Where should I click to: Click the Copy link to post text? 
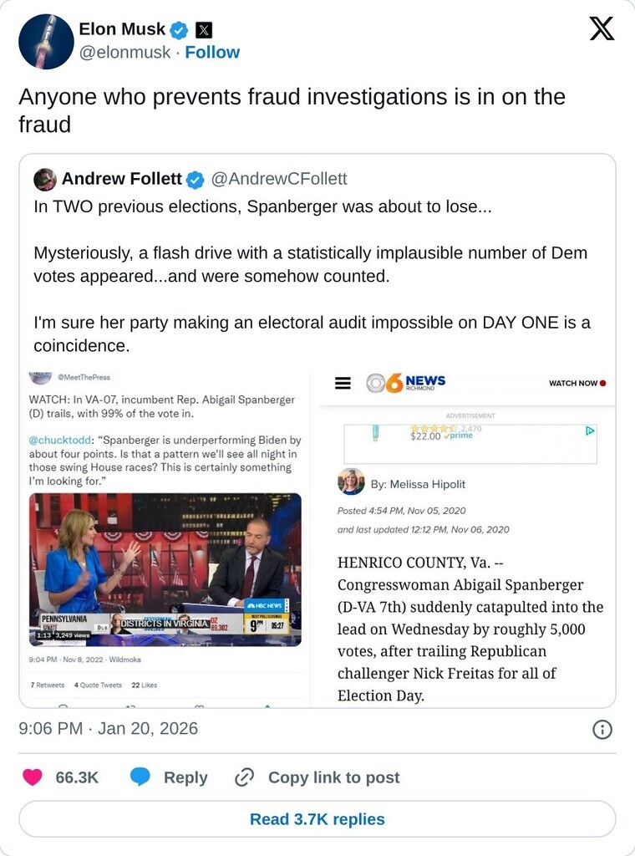pos(333,777)
